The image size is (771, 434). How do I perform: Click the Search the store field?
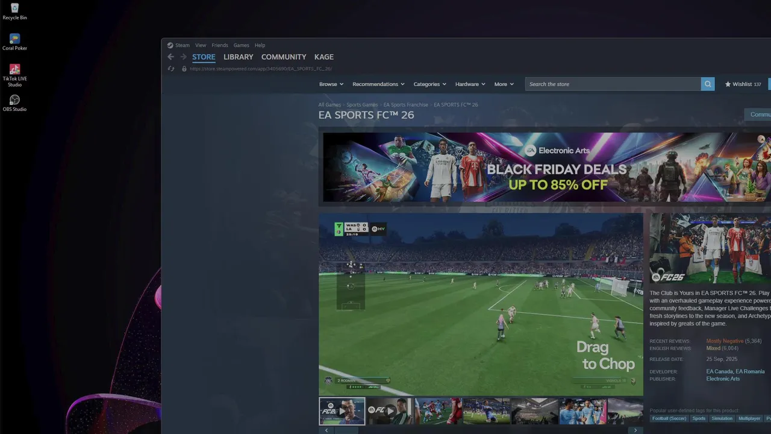[x=613, y=84]
